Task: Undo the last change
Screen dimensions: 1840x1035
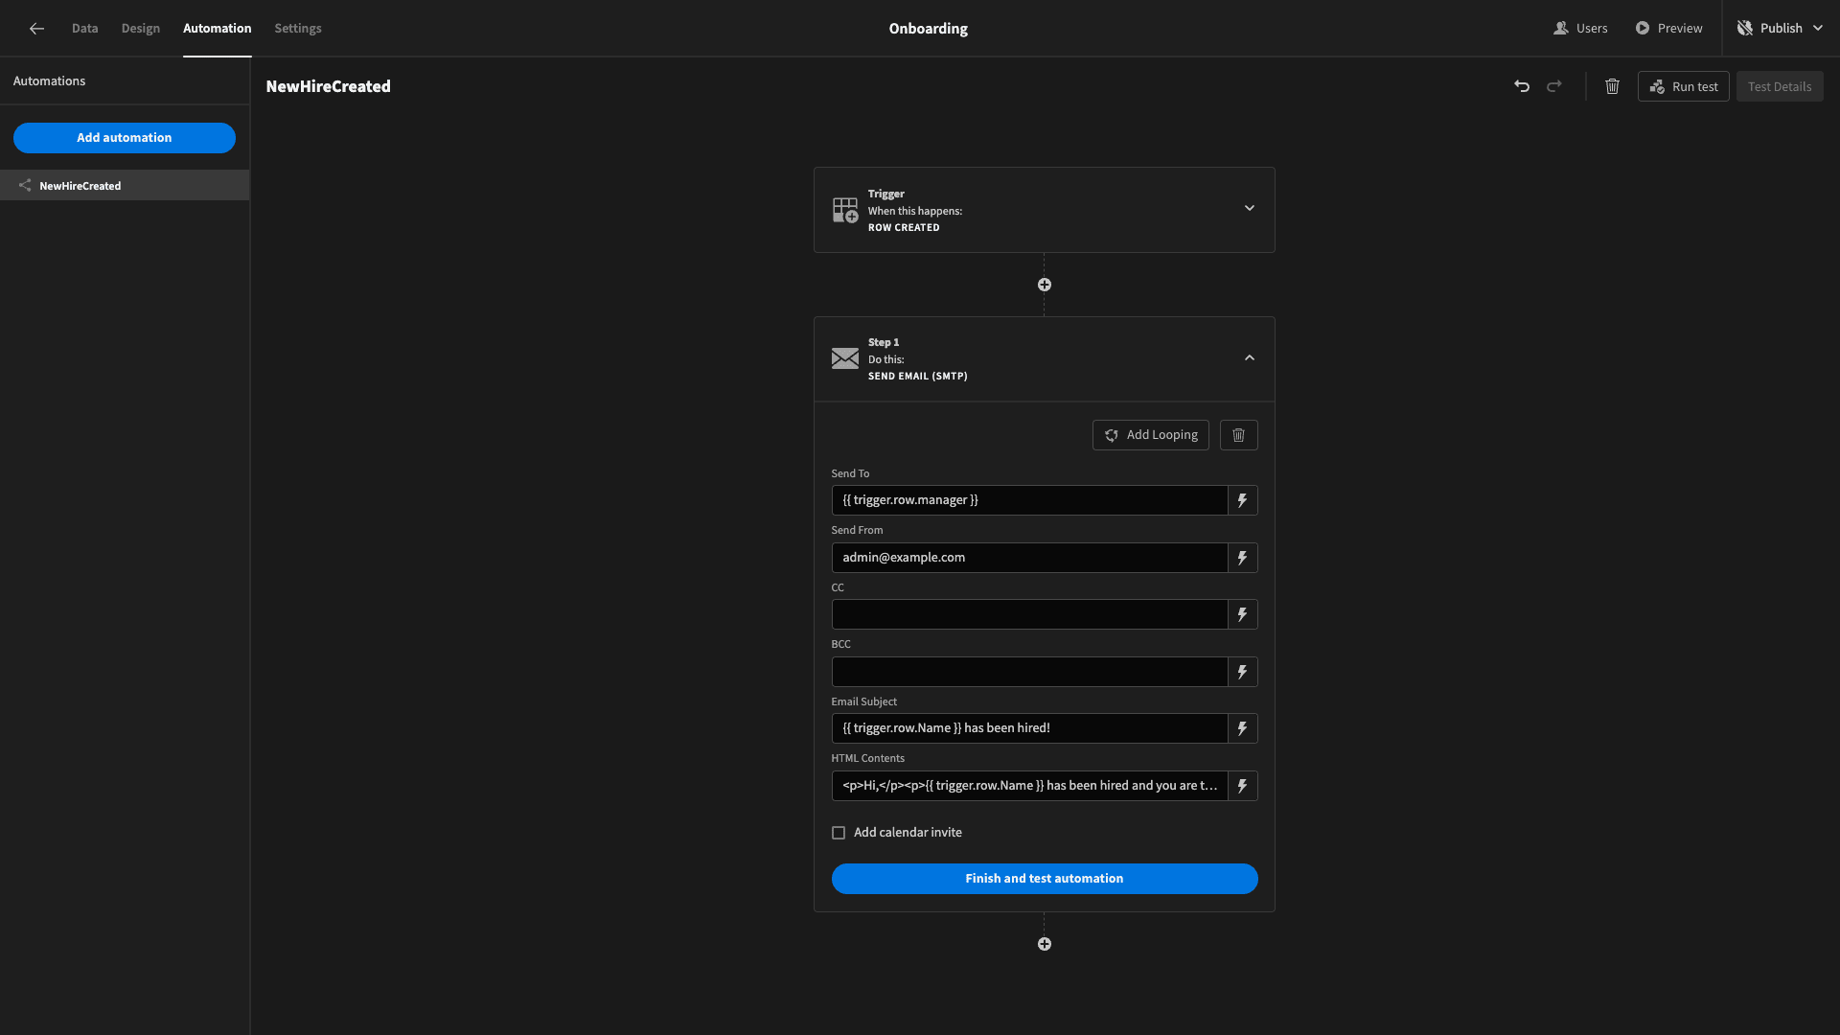Action: click(1522, 86)
